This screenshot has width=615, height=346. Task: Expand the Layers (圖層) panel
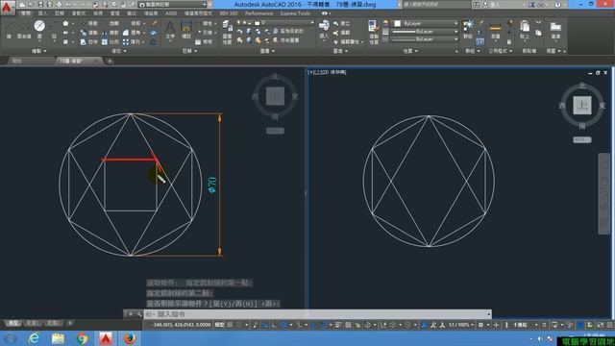click(x=267, y=51)
